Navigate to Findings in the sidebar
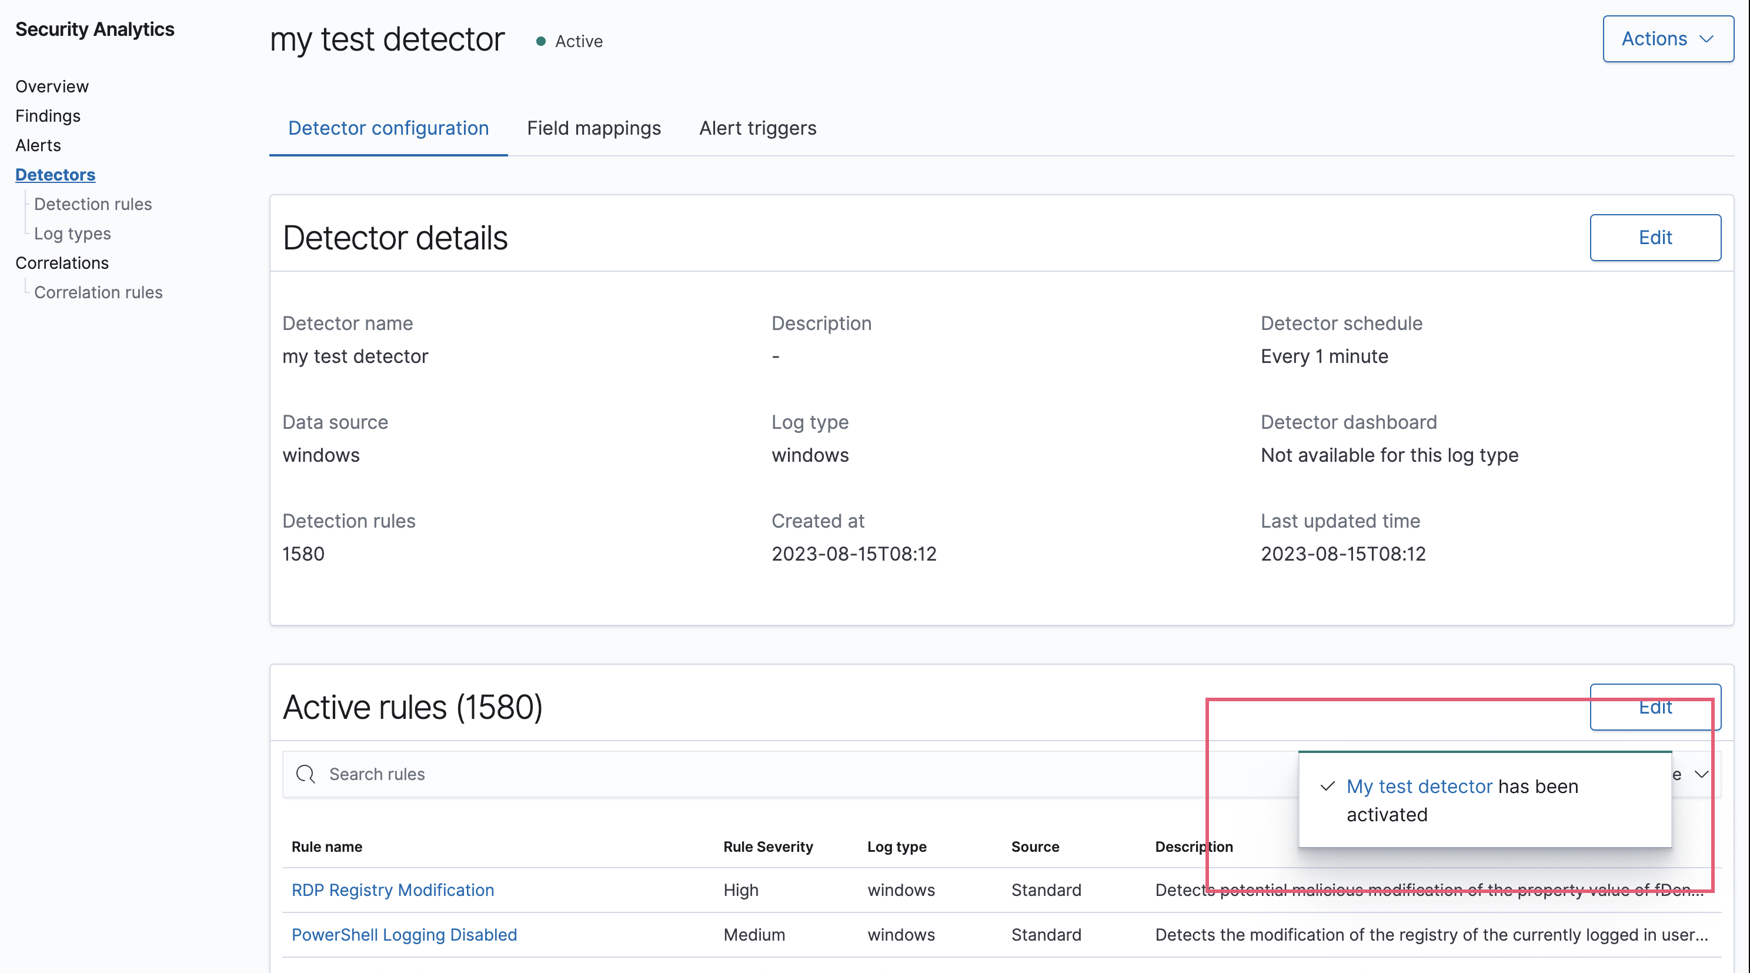 pyautogui.click(x=48, y=115)
